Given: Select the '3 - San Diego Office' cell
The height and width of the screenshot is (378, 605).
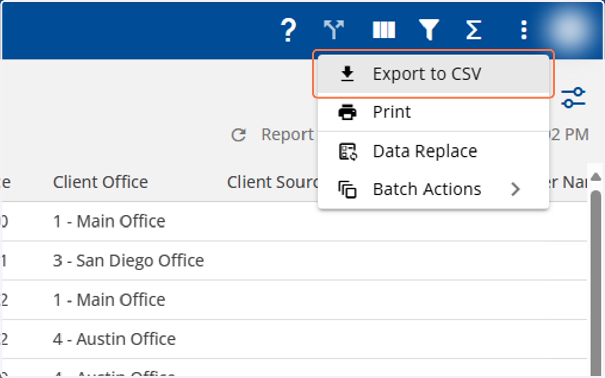Looking at the screenshot, I should (x=129, y=260).
